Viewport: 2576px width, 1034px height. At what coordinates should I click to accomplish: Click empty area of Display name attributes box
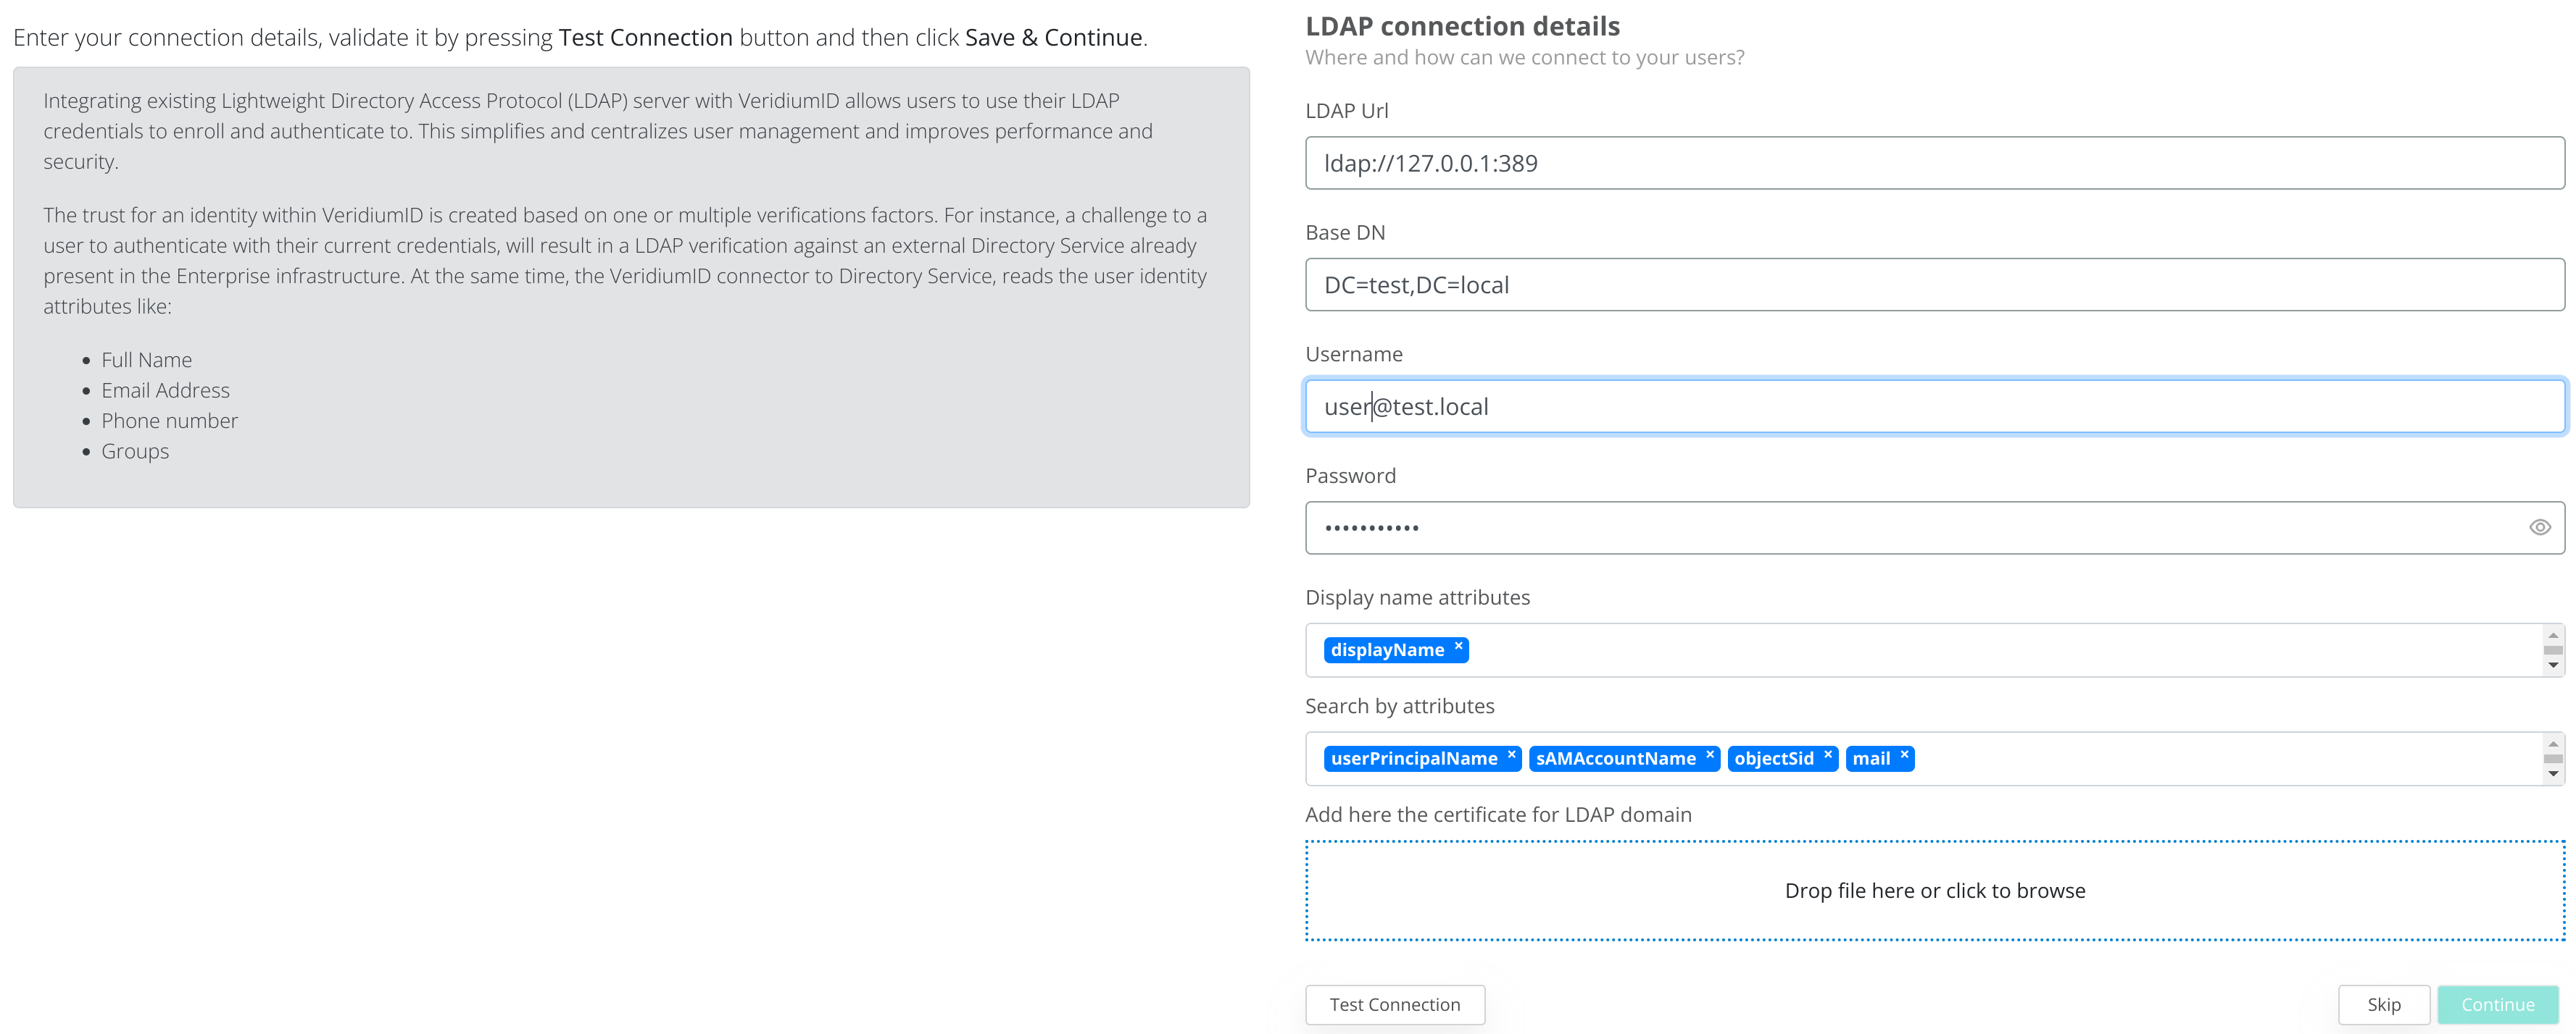(2000, 650)
